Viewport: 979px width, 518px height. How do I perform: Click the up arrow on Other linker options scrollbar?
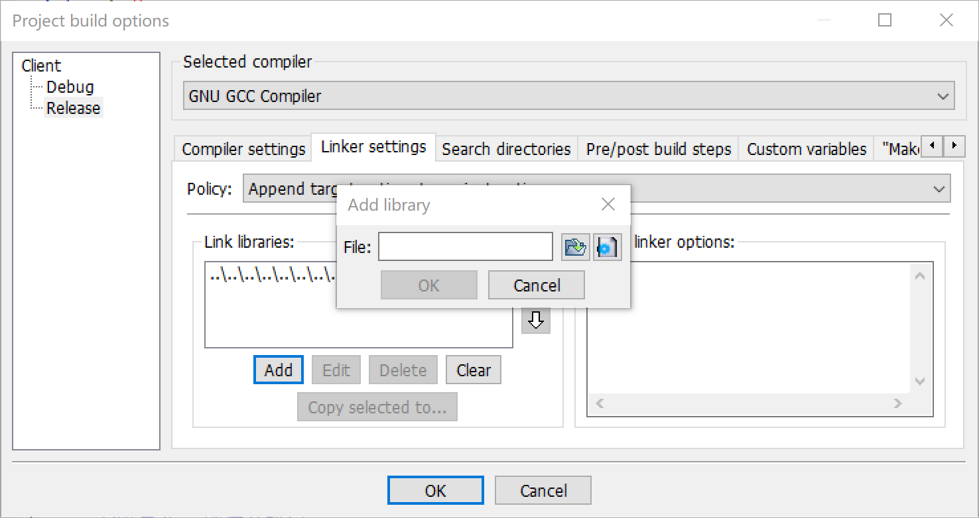[921, 274]
